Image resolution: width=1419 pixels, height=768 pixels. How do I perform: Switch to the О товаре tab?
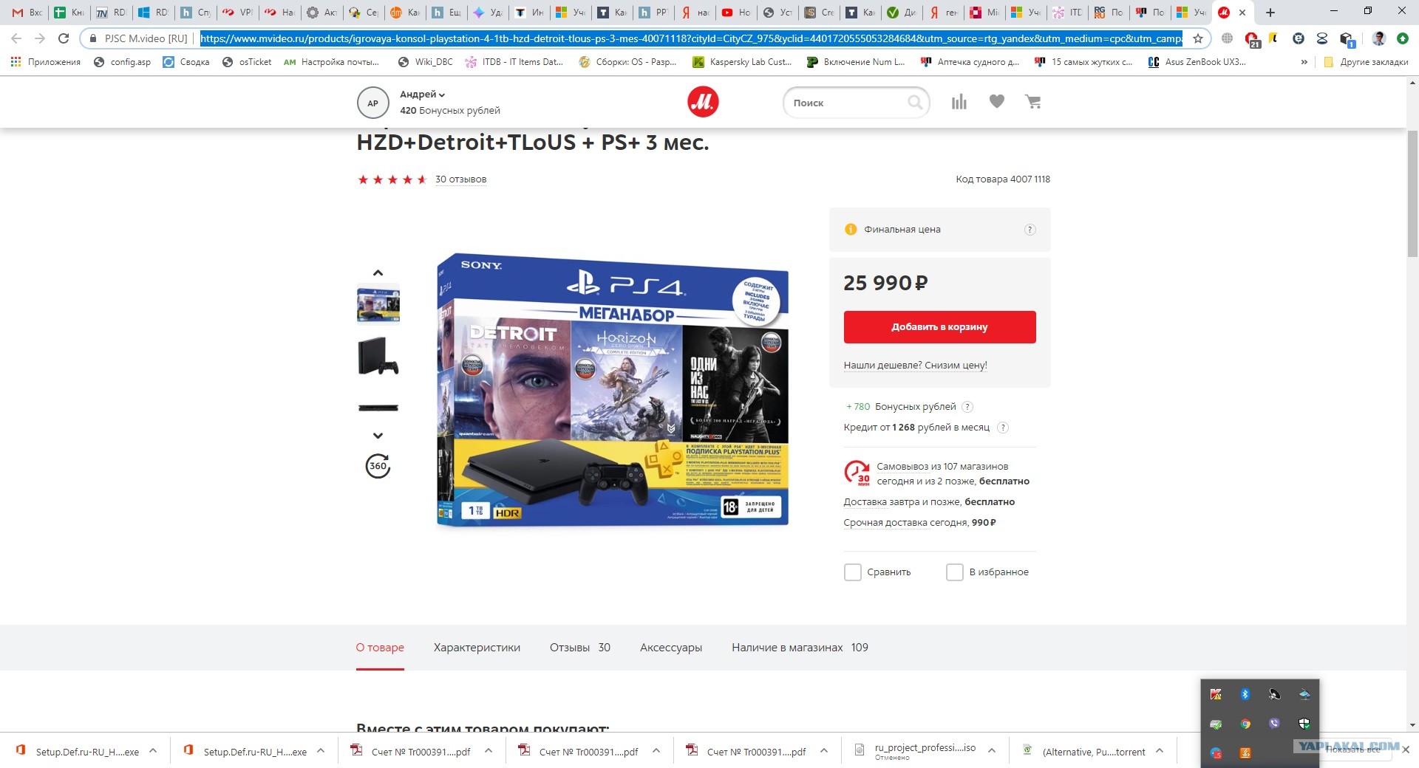[x=380, y=648]
